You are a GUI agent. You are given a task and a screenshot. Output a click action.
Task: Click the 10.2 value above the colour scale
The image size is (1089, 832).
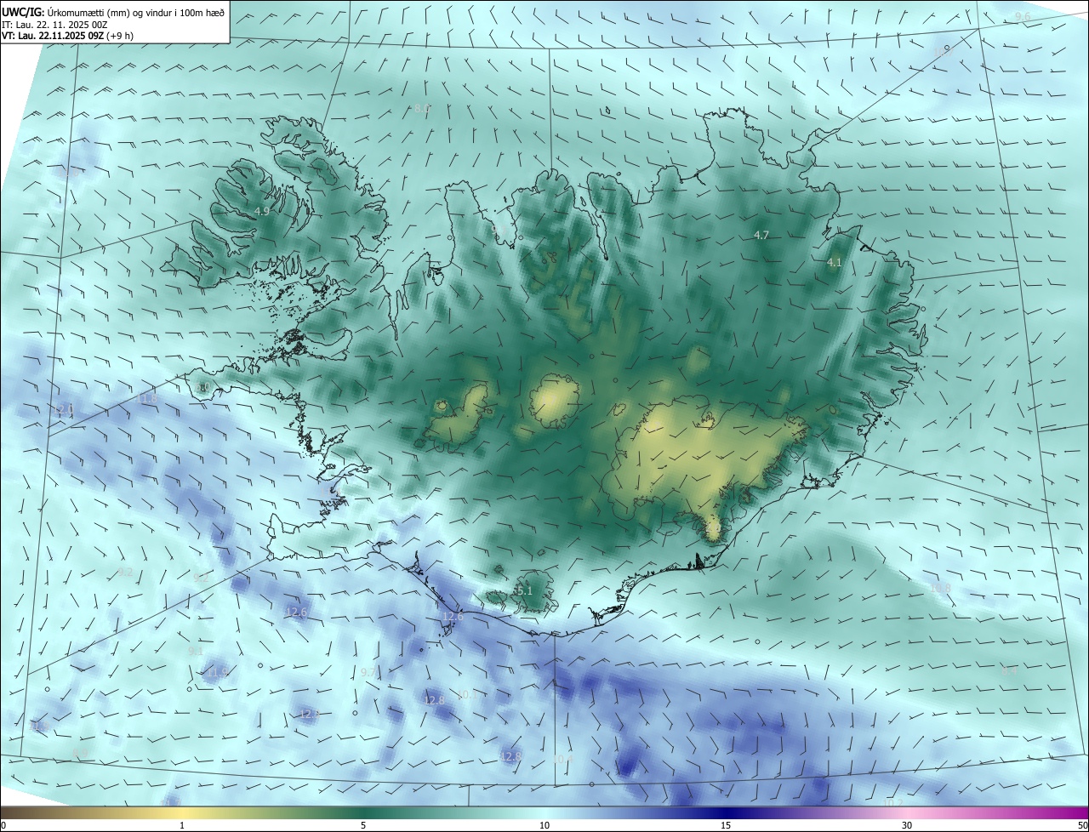point(892,802)
